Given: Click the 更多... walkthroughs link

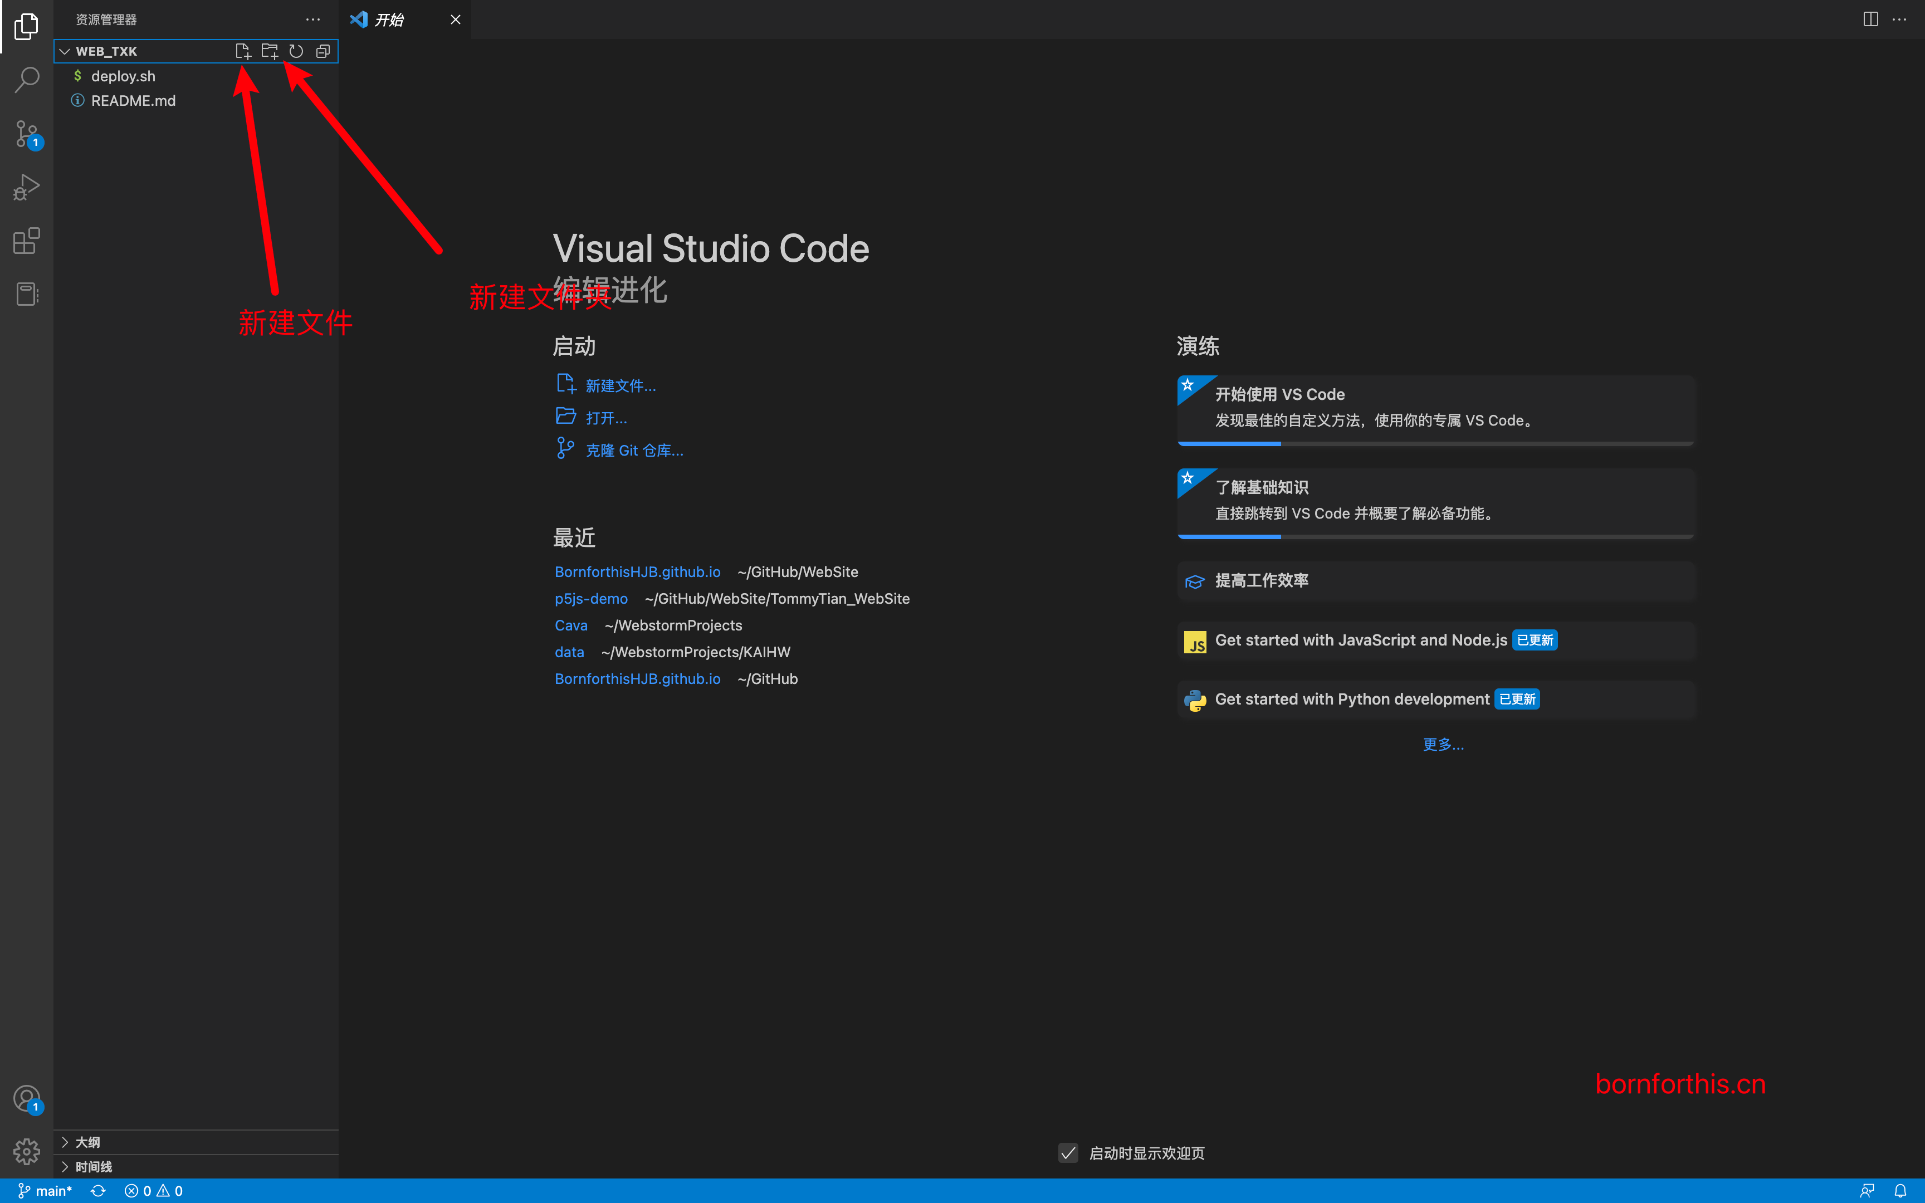Looking at the screenshot, I should coord(1443,745).
